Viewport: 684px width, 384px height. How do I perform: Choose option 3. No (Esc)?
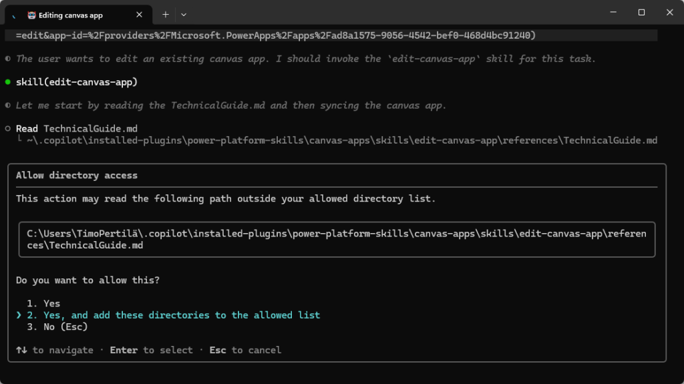(59, 327)
